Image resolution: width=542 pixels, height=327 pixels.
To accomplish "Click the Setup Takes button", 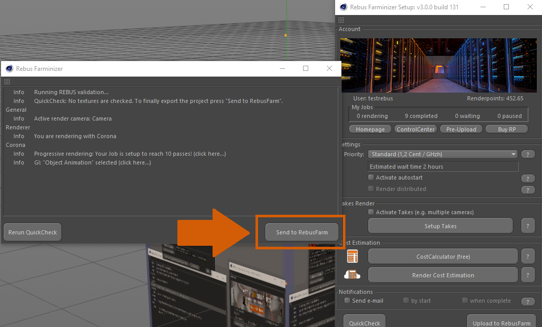I will click(441, 226).
